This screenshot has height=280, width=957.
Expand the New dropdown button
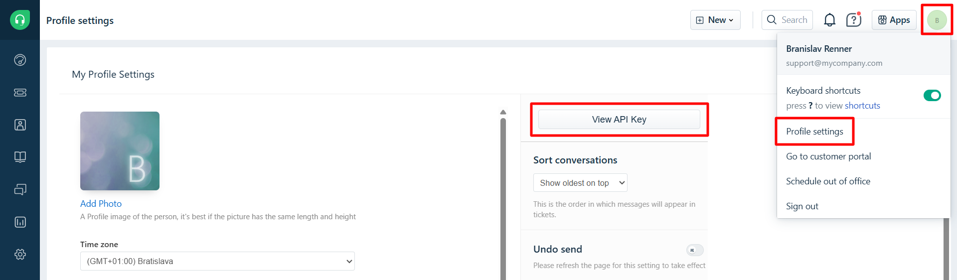pos(715,20)
